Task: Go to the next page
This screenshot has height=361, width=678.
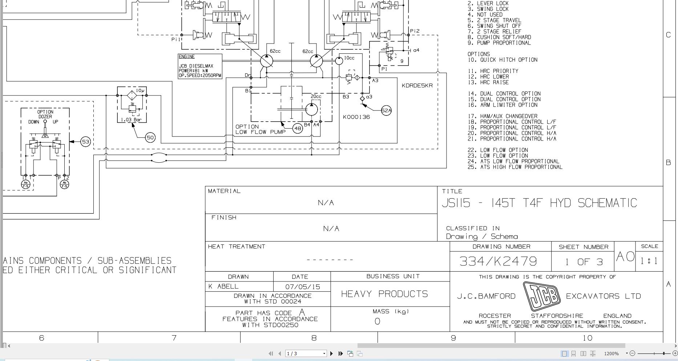Action: coord(332,353)
